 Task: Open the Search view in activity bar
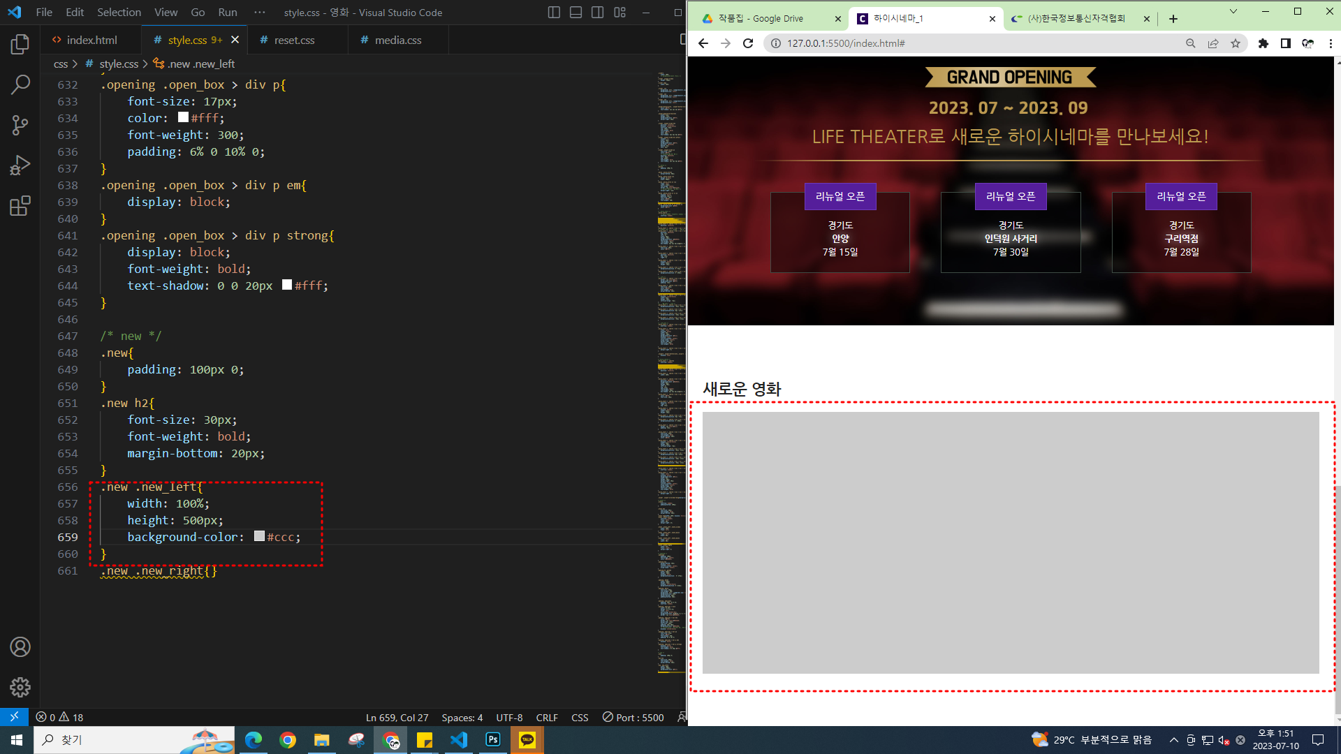tap(20, 85)
